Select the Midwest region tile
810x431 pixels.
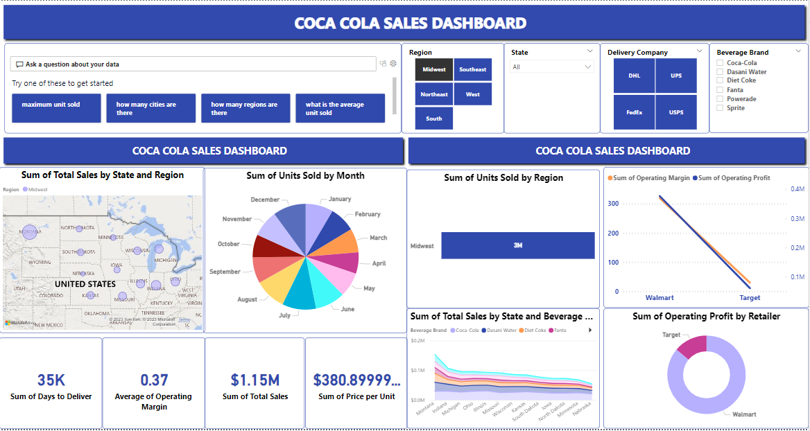(x=433, y=69)
